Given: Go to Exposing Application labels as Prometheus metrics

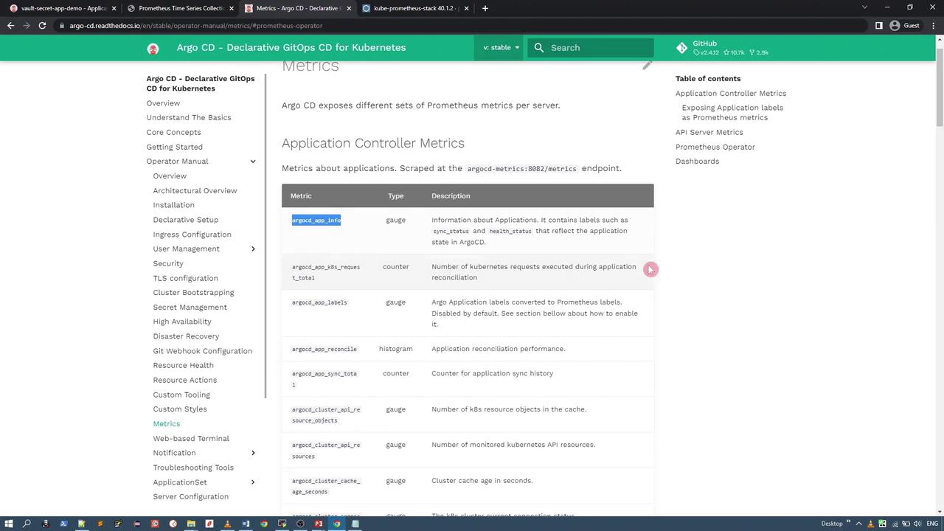Looking at the screenshot, I should [732, 113].
